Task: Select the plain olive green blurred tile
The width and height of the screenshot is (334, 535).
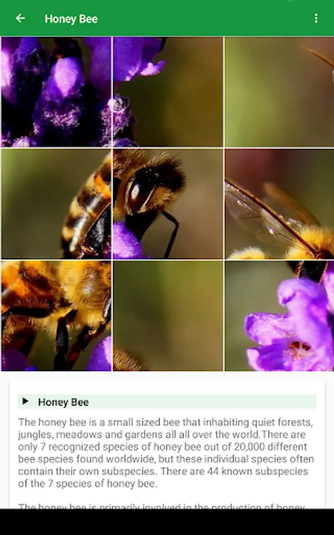Action: (x=168, y=316)
